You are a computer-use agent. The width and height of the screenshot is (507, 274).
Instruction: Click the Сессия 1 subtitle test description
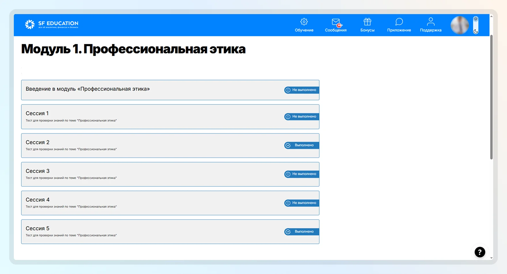[71, 120]
